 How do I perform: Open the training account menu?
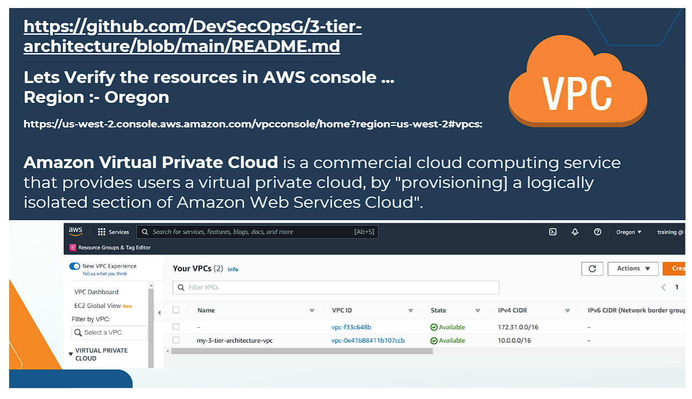671,232
